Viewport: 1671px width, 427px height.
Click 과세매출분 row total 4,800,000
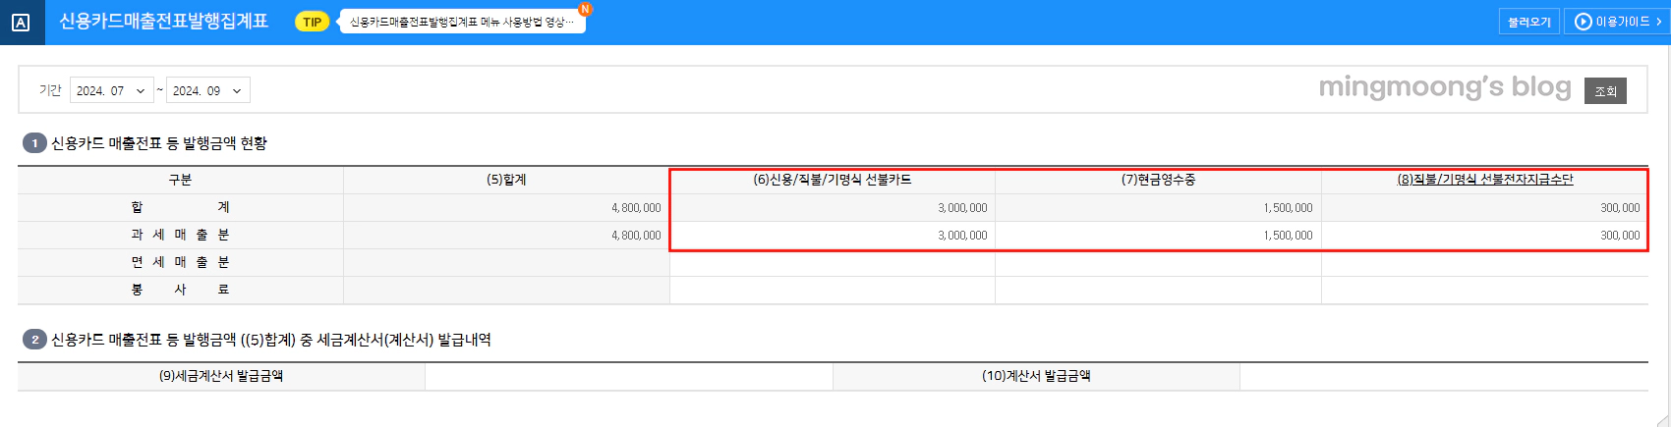[506, 235]
